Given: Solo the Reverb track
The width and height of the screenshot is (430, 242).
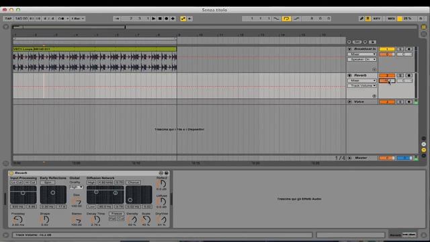Looking at the screenshot, I should point(400,75).
